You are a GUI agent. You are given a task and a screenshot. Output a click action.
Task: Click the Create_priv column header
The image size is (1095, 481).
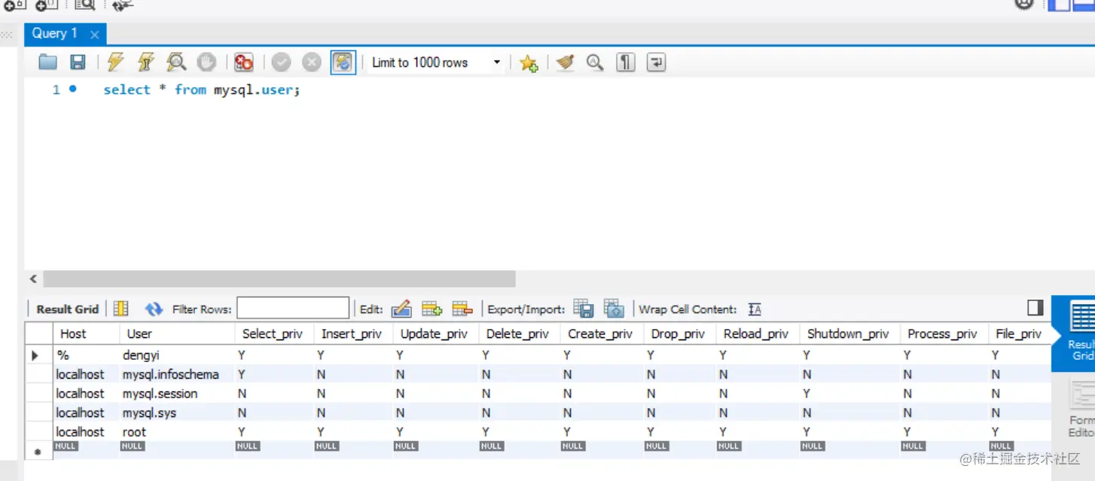[x=600, y=333]
